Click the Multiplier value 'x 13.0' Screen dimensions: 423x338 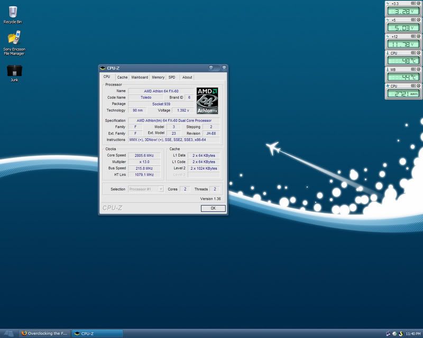pyautogui.click(x=144, y=162)
